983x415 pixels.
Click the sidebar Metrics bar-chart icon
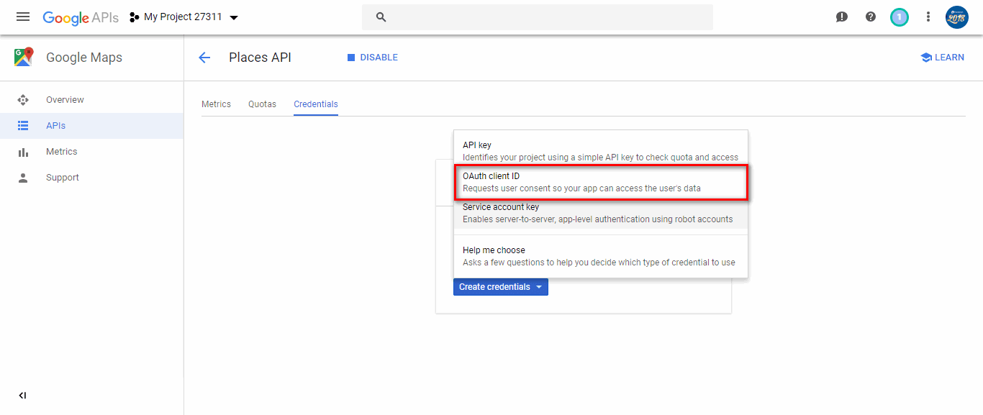[23, 152]
